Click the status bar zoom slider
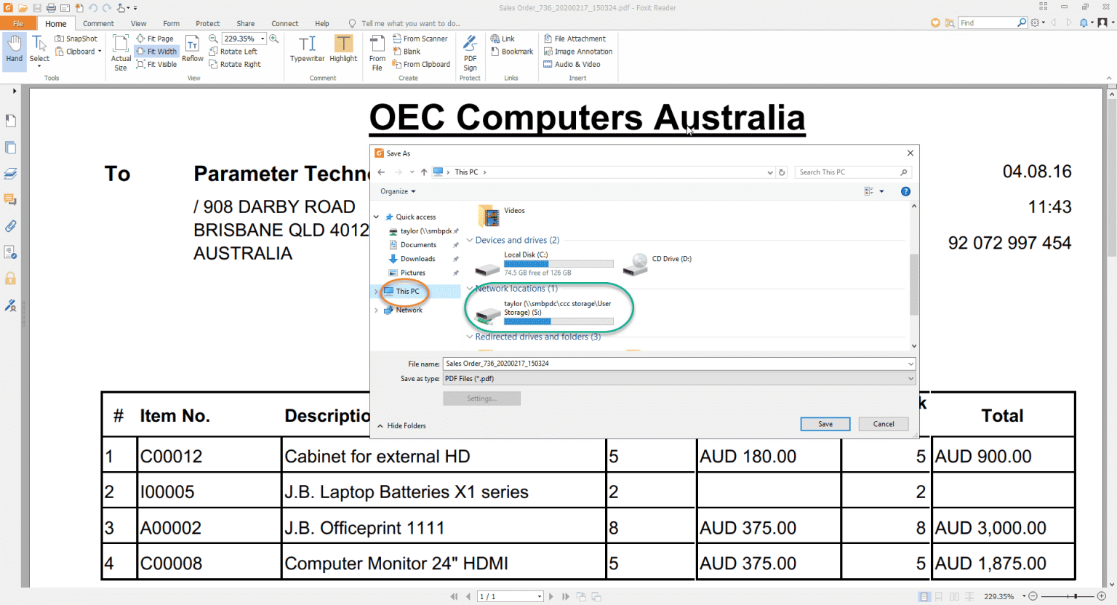This screenshot has height=605, width=1117. point(1075,596)
